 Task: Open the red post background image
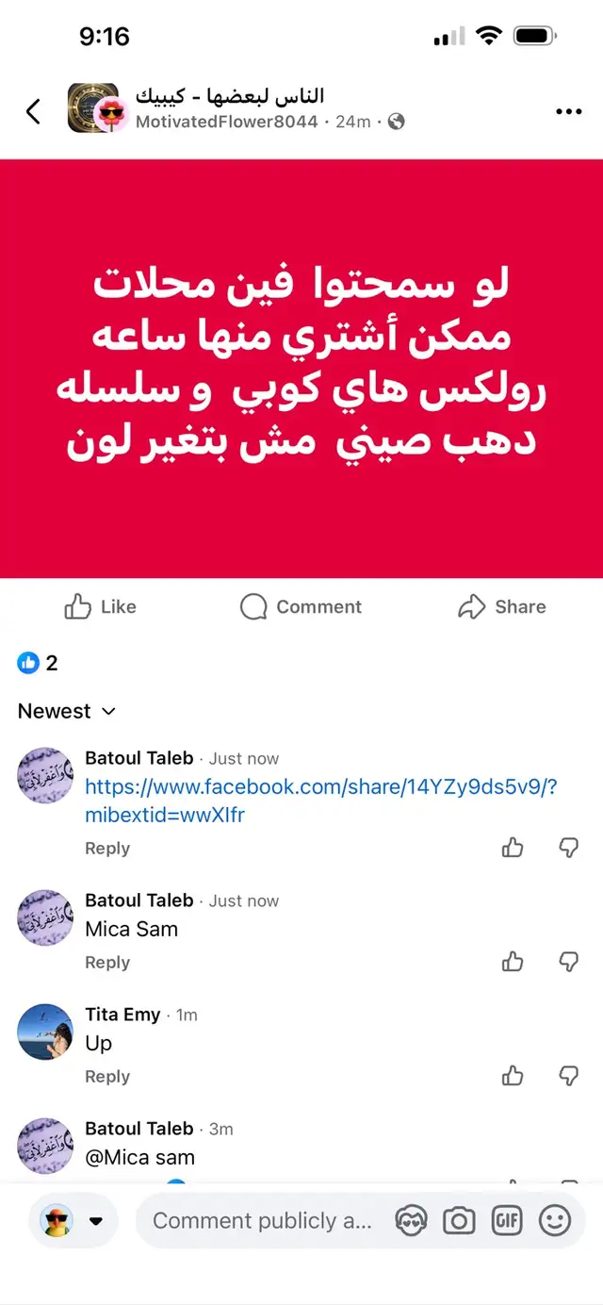tap(301, 369)
